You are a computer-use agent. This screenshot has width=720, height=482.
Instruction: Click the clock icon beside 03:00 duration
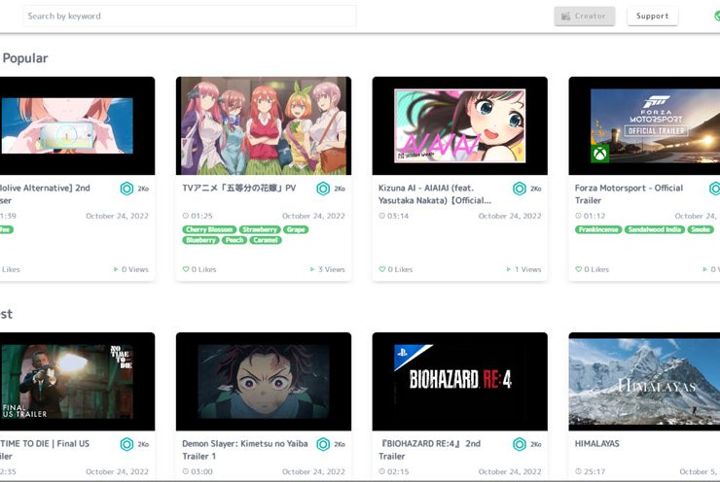[186, 471]
